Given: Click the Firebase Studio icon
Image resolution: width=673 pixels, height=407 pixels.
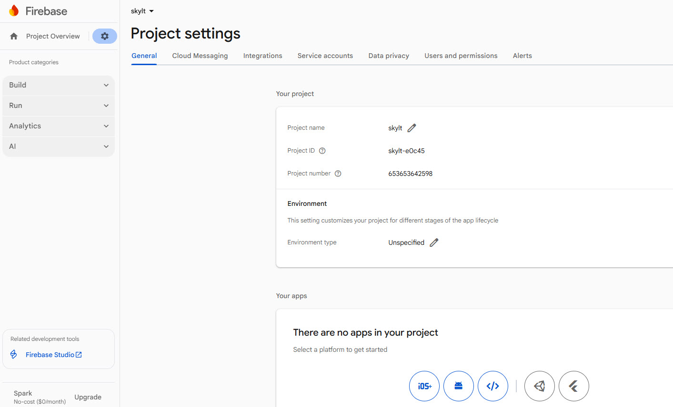Looking at the screenshot, I should tap(14, 355).
